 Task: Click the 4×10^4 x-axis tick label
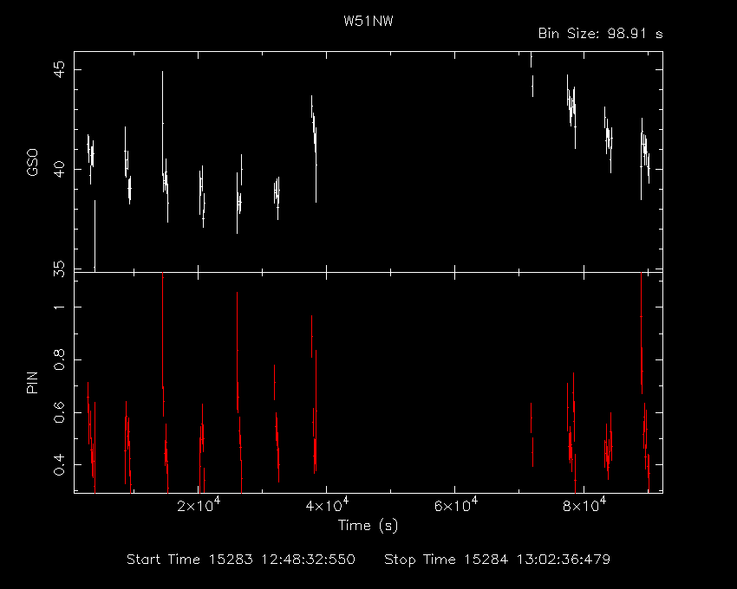point(327,505)
